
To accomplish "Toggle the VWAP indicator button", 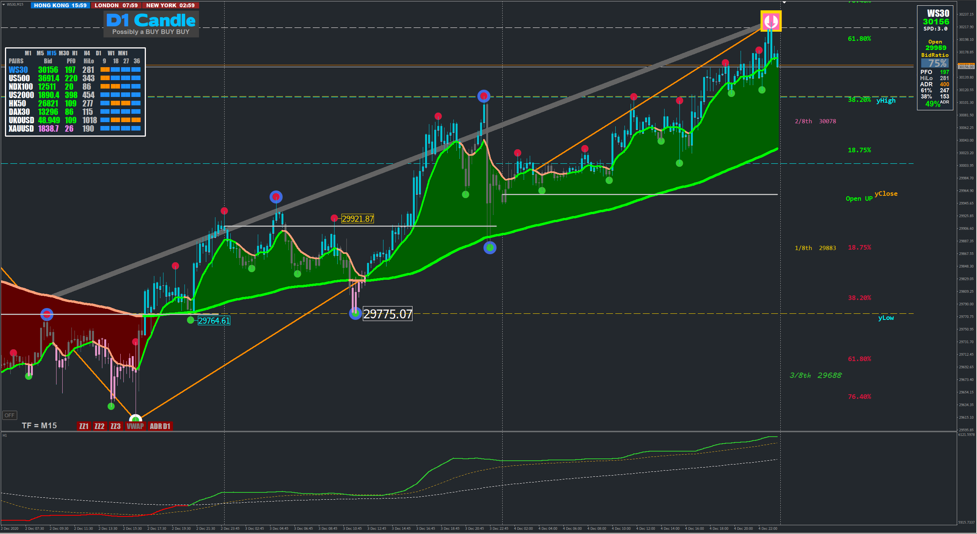I will pyautogui.click(x=135, y=426).
